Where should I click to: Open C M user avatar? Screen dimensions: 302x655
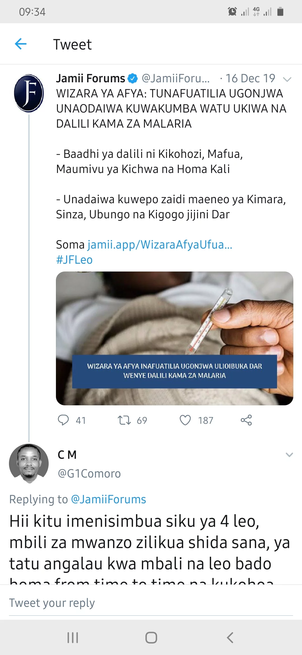click(x=29, y=464)
